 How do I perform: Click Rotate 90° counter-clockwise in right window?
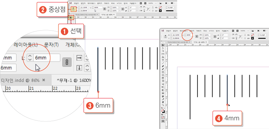pyautogui.click(x=236, y=35)
